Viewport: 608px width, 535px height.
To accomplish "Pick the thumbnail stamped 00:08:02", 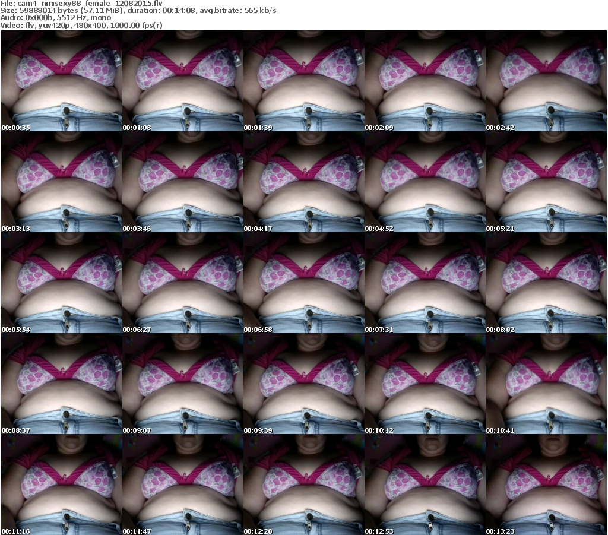I will coord(546,283).
